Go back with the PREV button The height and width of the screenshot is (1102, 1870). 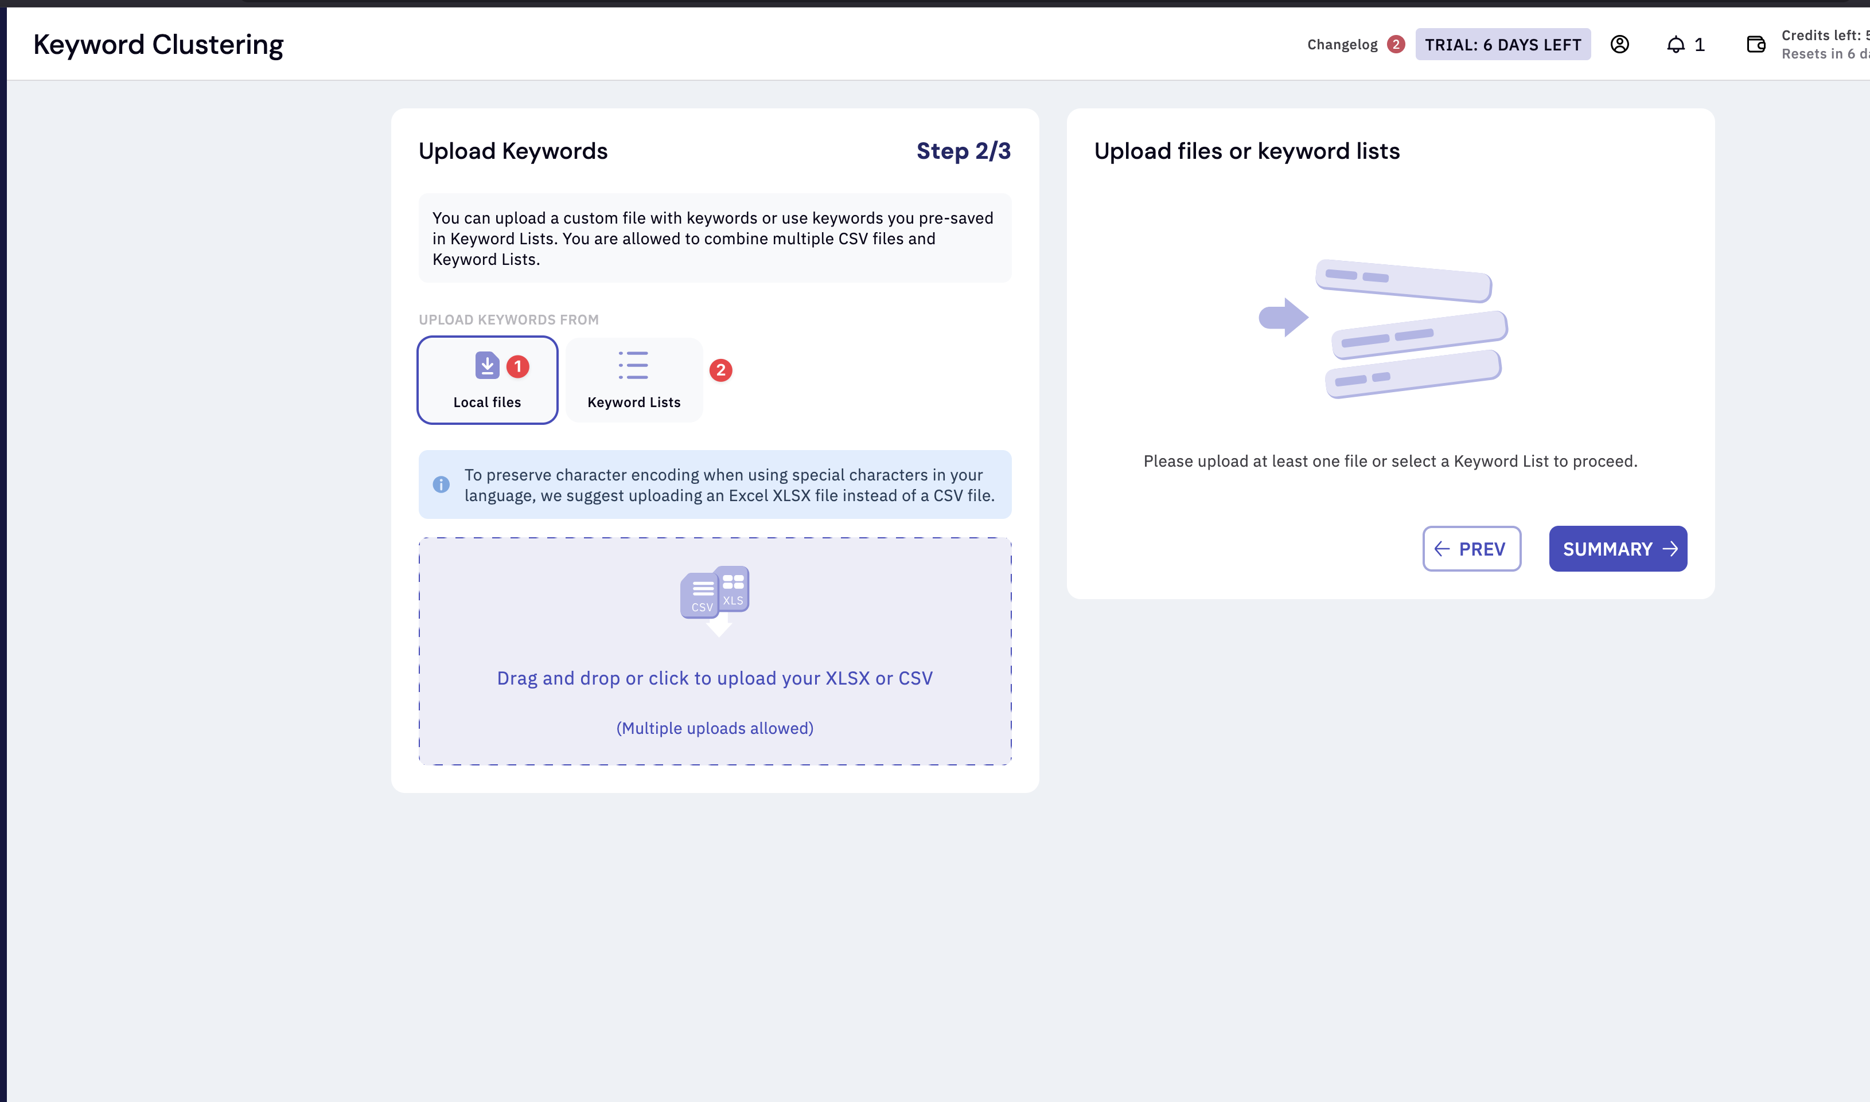click(x=1471, y=549)
